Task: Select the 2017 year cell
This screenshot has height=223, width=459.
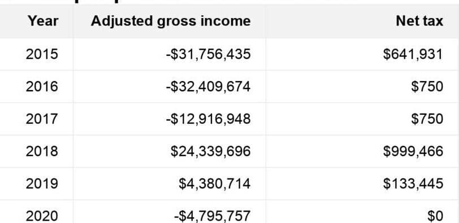Action: (42, 119)
